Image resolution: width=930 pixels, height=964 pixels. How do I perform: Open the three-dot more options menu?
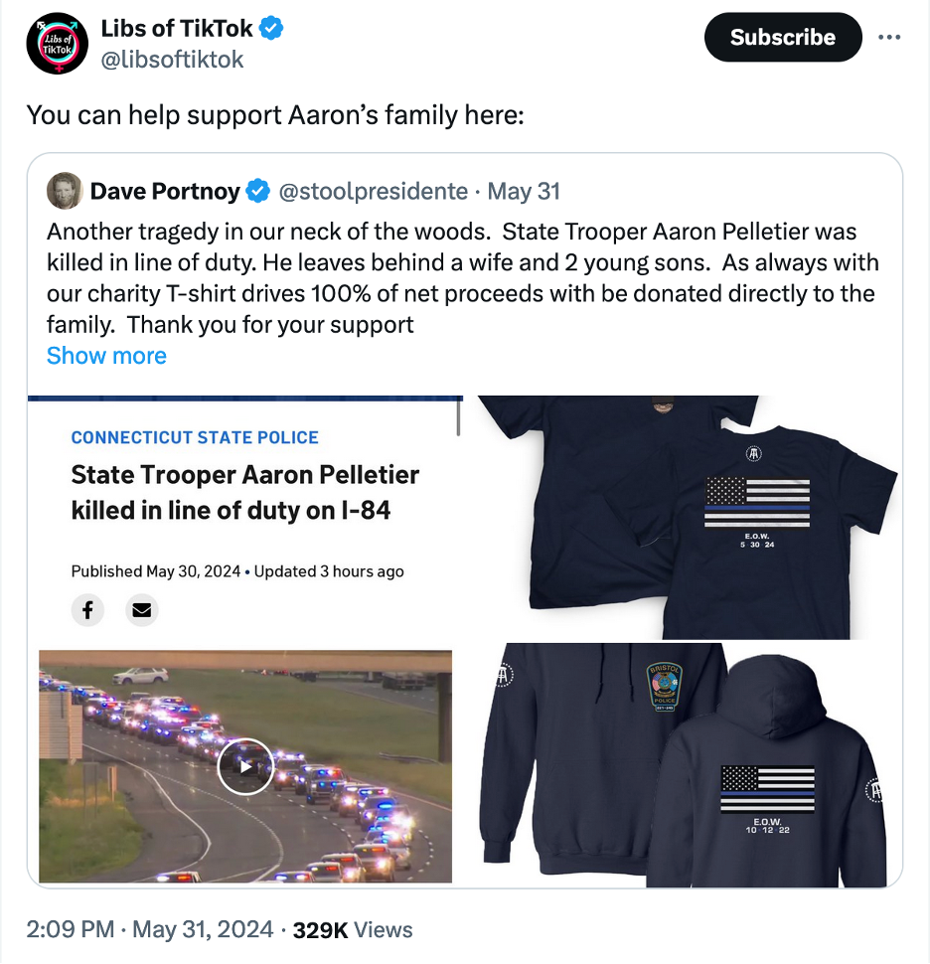889,37
